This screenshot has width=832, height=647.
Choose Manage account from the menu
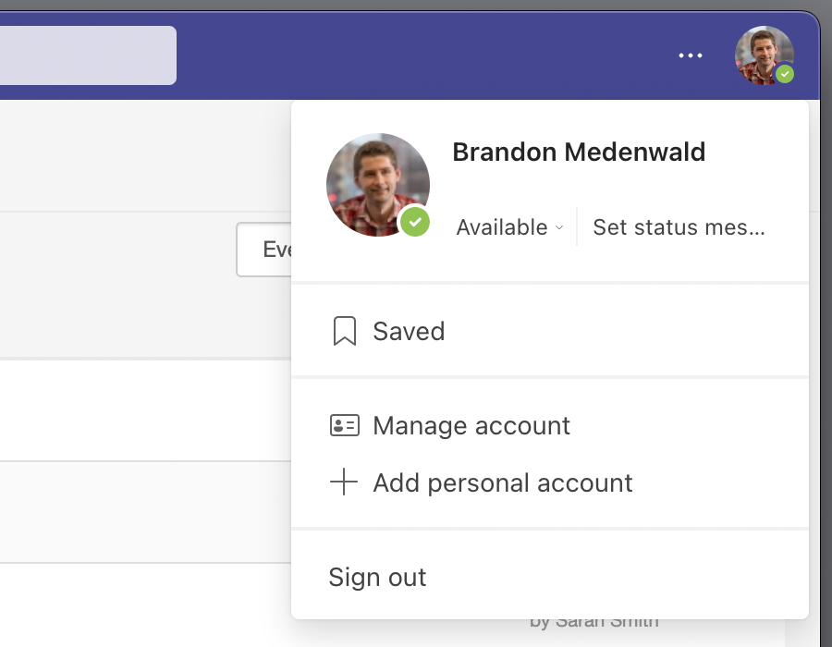pyautogui.click(x=471, y=425)
